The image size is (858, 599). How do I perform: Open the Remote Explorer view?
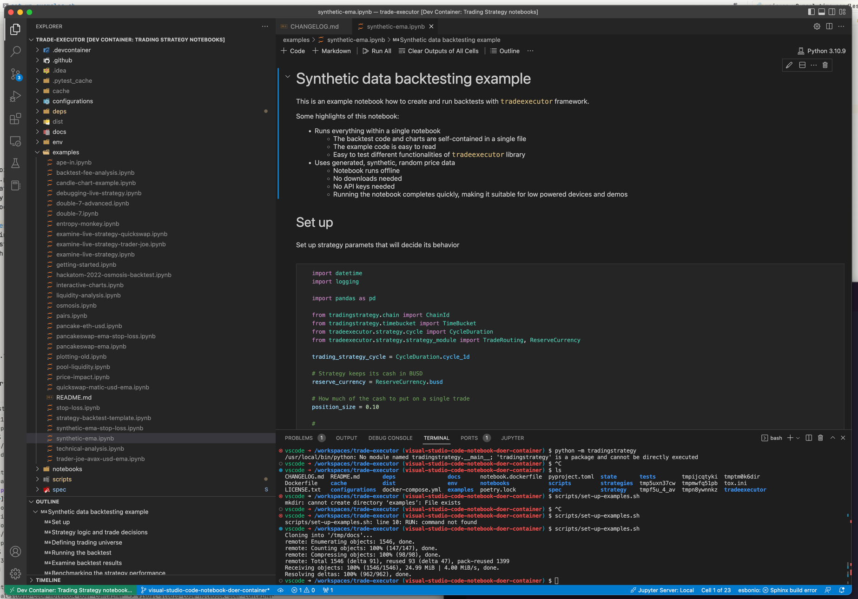point(15,141)
